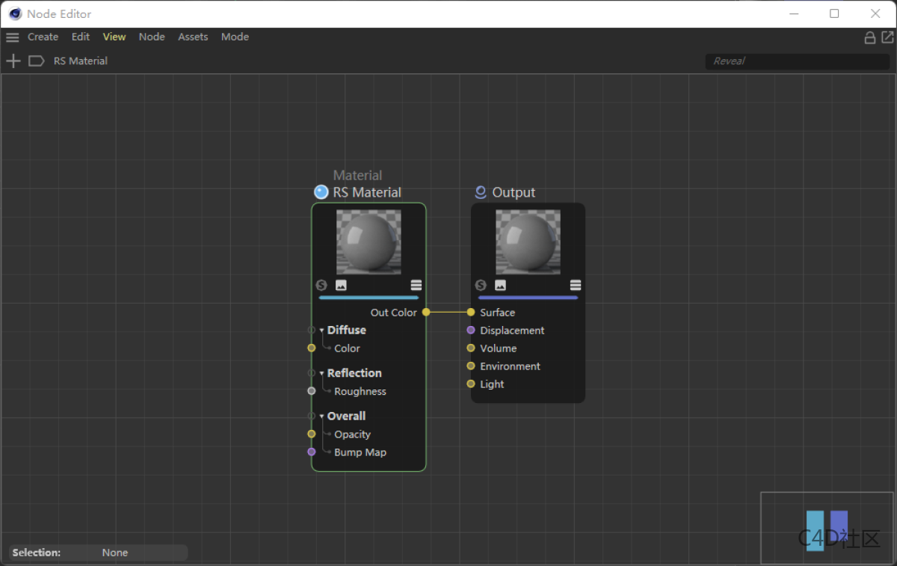Click the plus add node icon
The height and width of the screenshot is (566, 897).
click(13, 61)
